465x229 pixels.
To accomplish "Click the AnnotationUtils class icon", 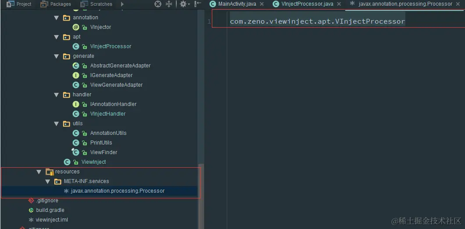I will coord(76,133).
